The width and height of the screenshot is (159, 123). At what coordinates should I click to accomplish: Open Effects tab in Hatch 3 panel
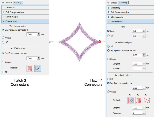pos(9,3)
